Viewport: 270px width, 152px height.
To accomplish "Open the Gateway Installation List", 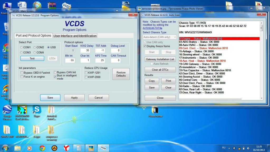I will (160, 59).
